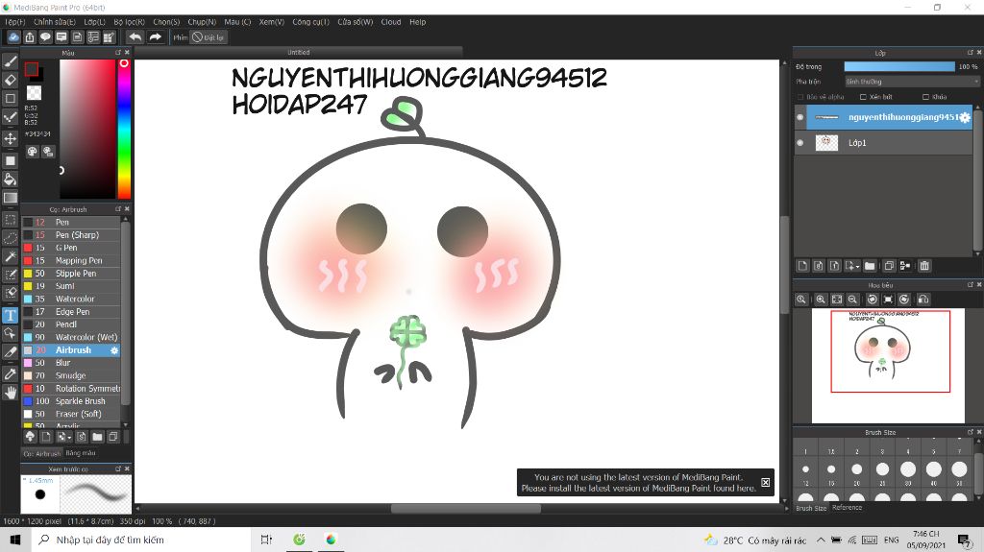Select the Eyedropper tool
Image resolution: width=984 pixels, height=552 pixels.
tap(10, 373)
